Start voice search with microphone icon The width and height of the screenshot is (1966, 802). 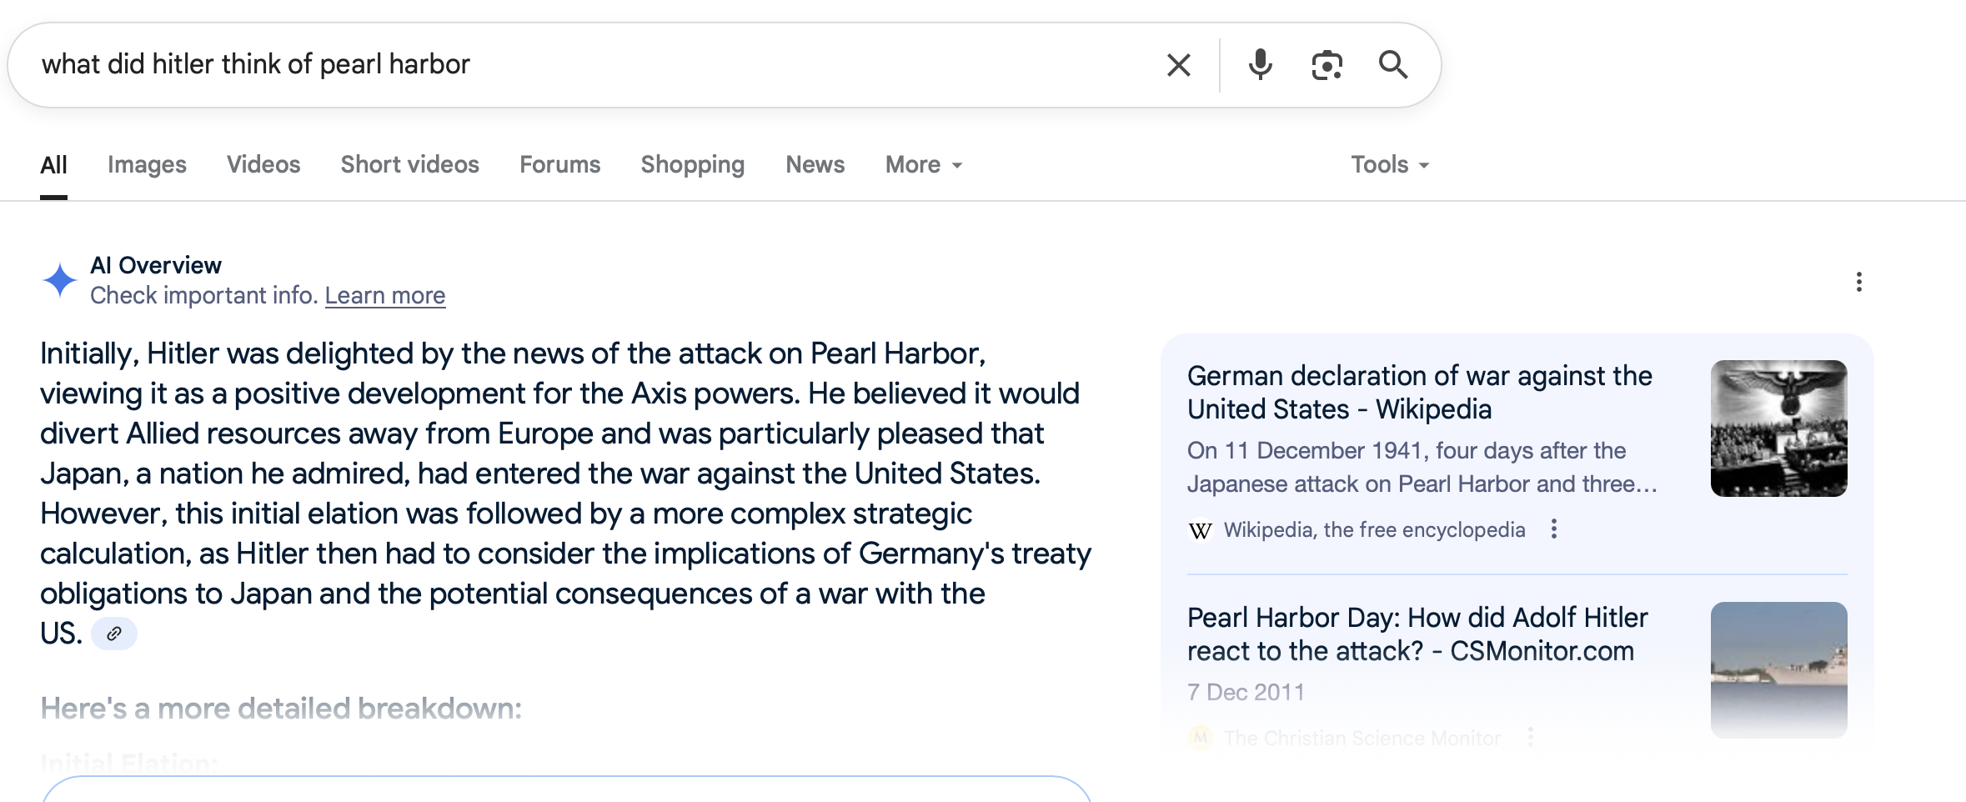[1260, 65]
